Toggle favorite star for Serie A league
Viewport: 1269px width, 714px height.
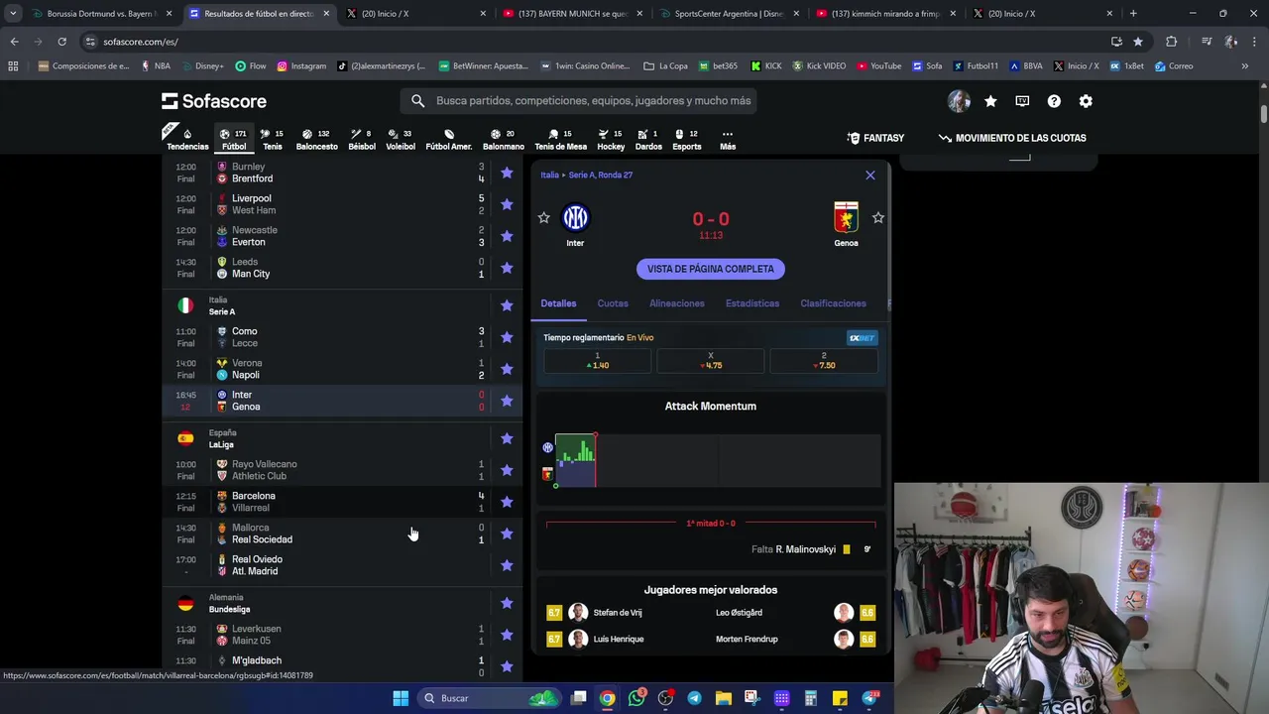click(507, 305)
